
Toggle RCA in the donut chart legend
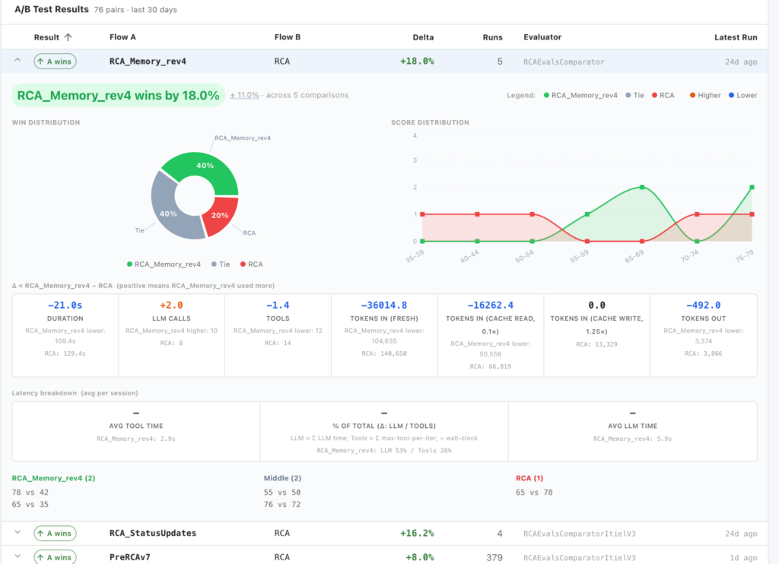(251, 264)
